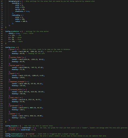Image resolution: width=128 pixels, height=138 pixels.
Task: Click line number 82 in the gutter
Action: pos(2,31)
